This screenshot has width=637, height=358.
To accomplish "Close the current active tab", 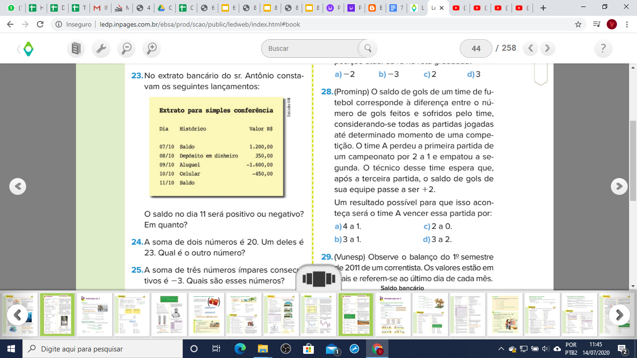I will (x=442, y=8).
